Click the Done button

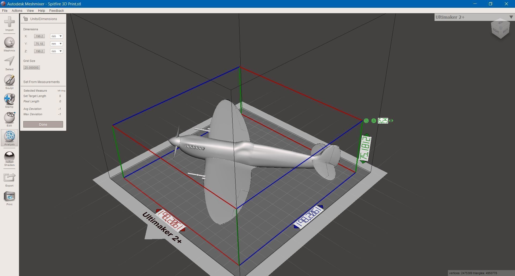(x=43, y=124)
